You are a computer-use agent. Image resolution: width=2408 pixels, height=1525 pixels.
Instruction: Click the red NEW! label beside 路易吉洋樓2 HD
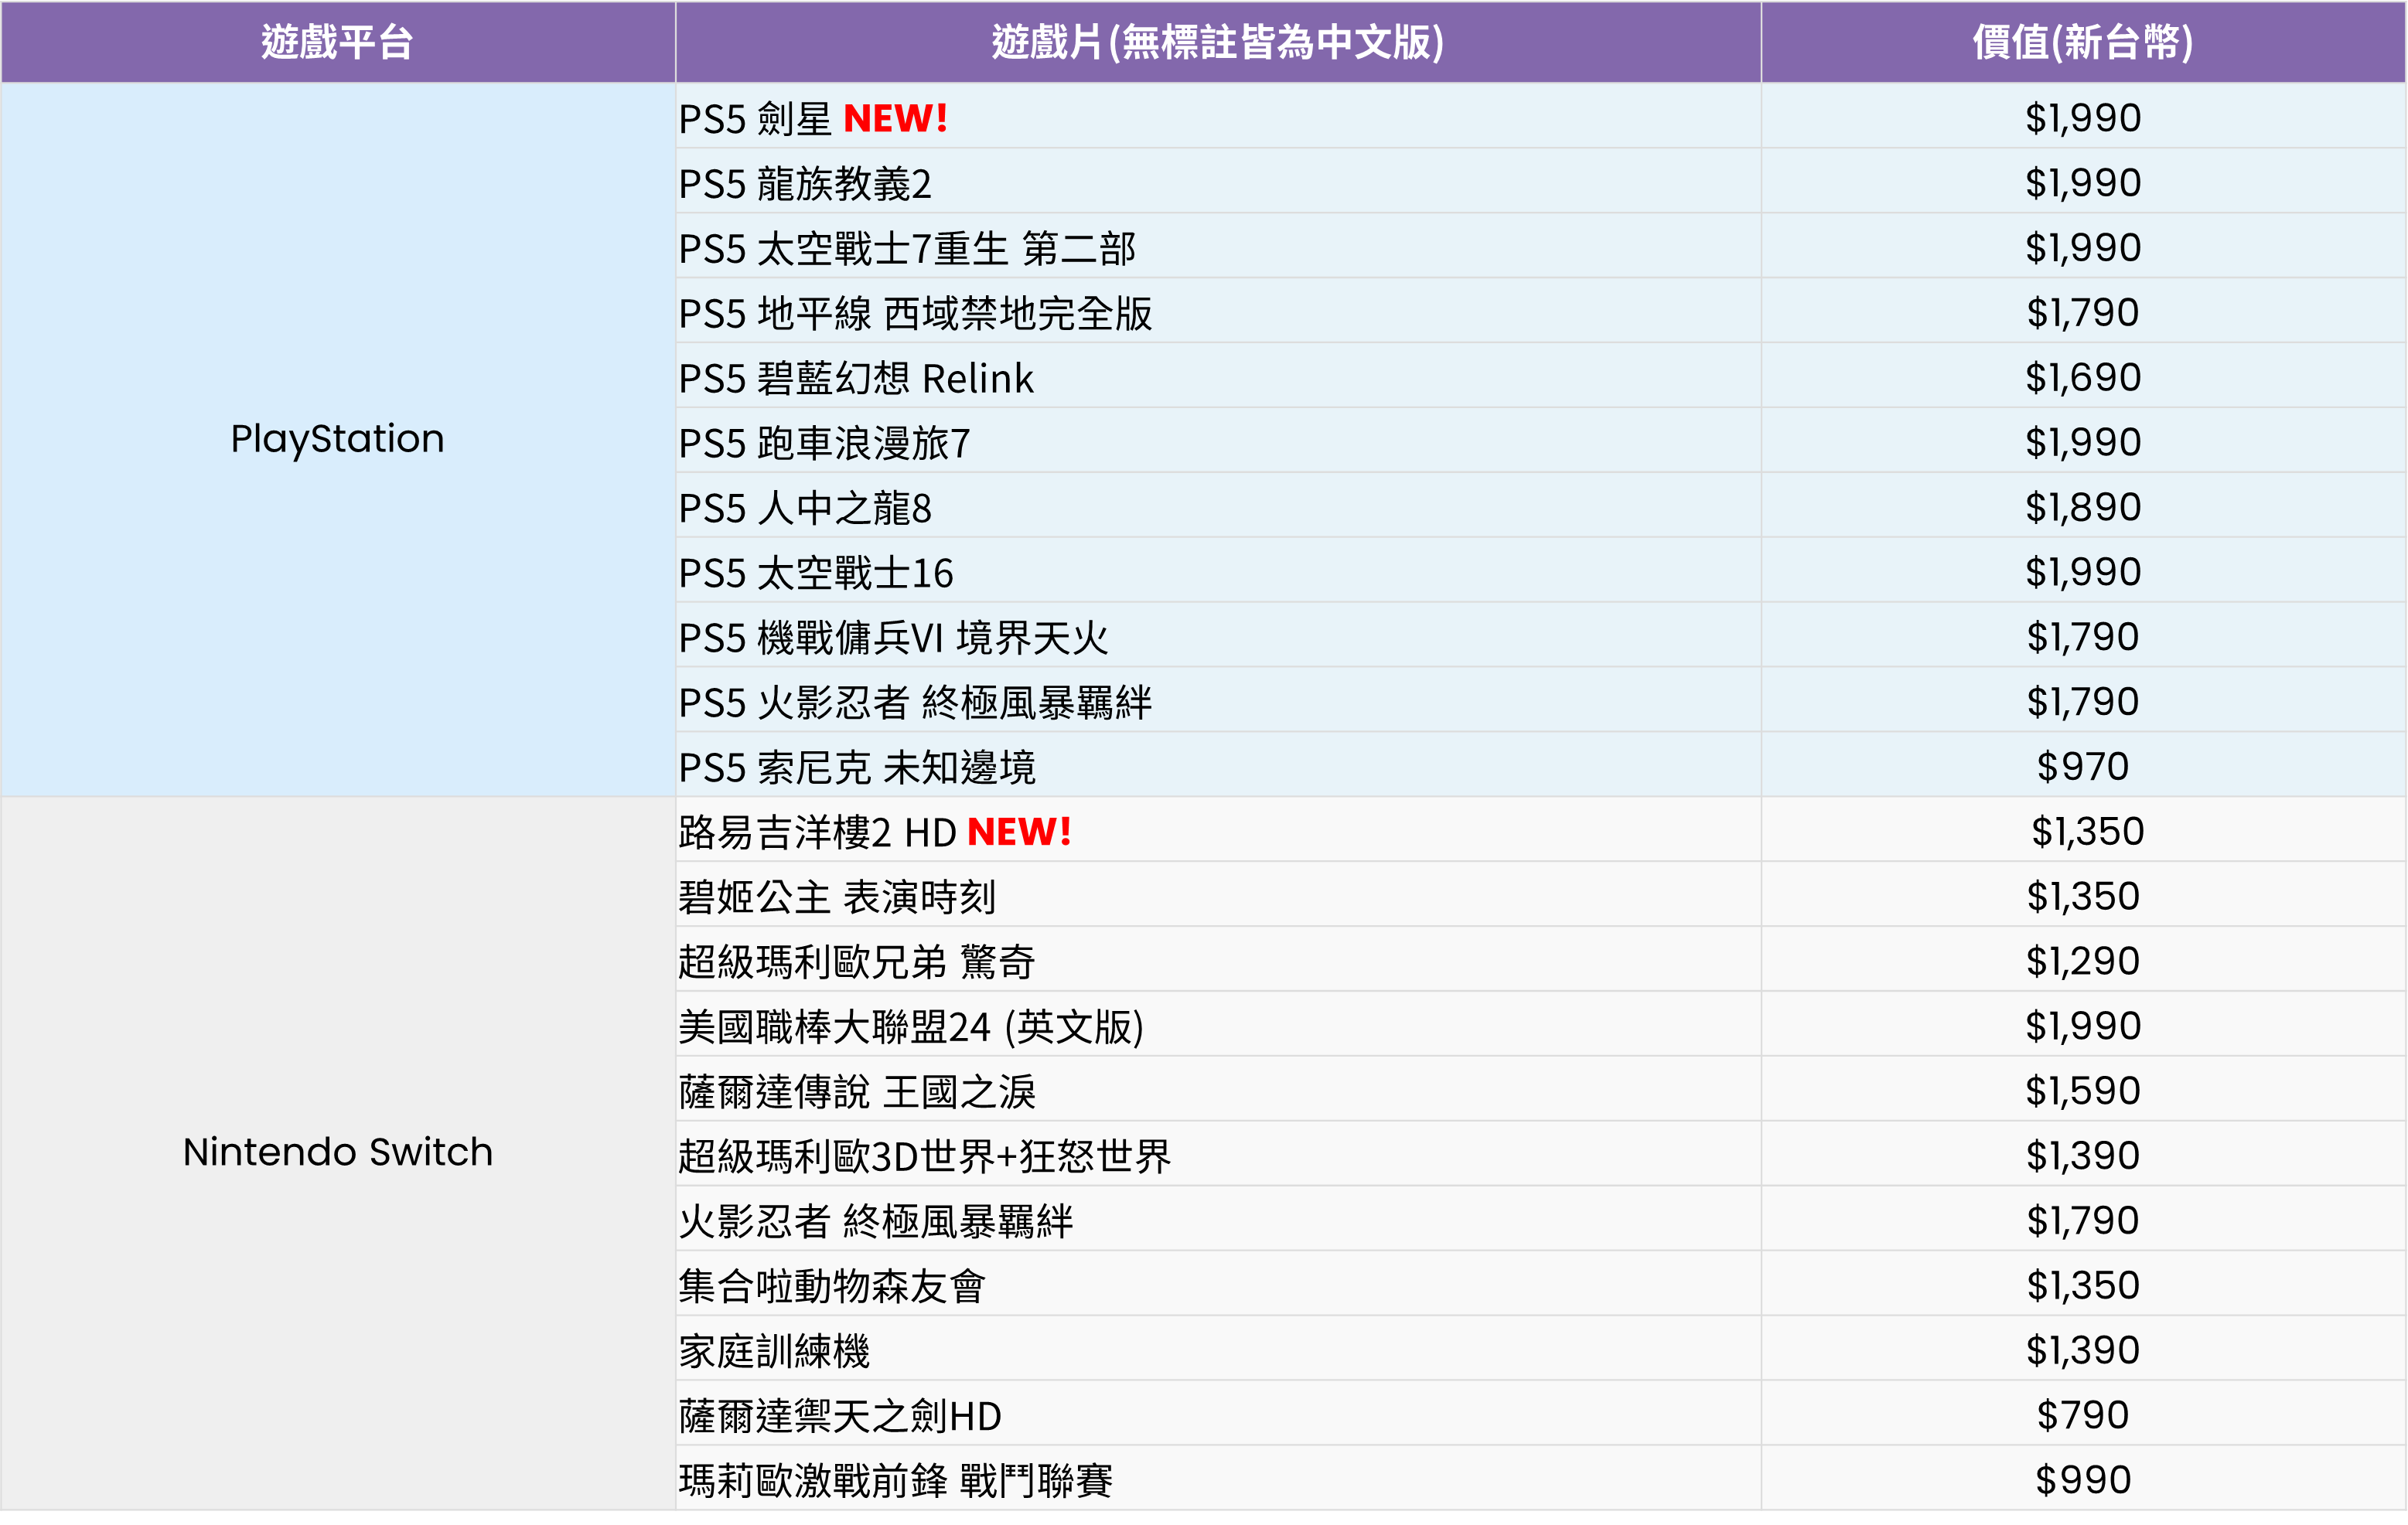coord(1019,832)
